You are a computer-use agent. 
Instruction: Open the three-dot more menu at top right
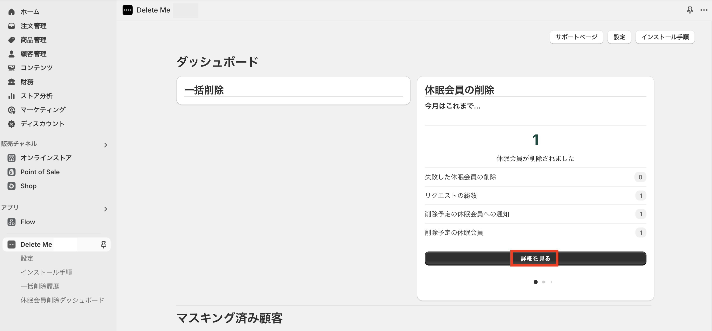704,10
